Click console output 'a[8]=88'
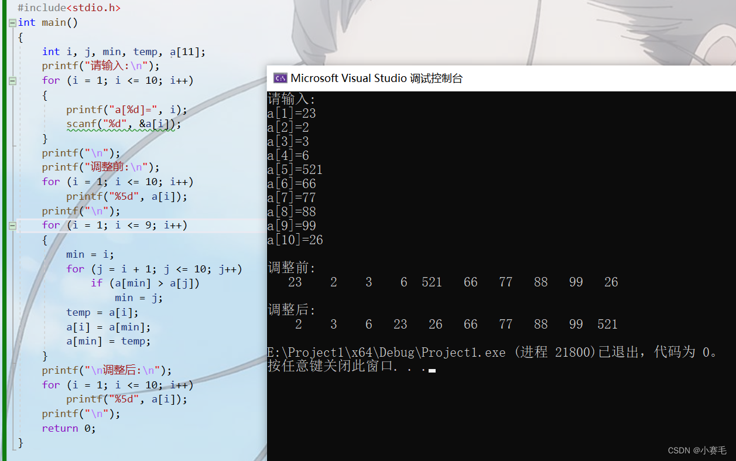The width and height of the screenshot is (736, 461). click(x=292, y=211)
